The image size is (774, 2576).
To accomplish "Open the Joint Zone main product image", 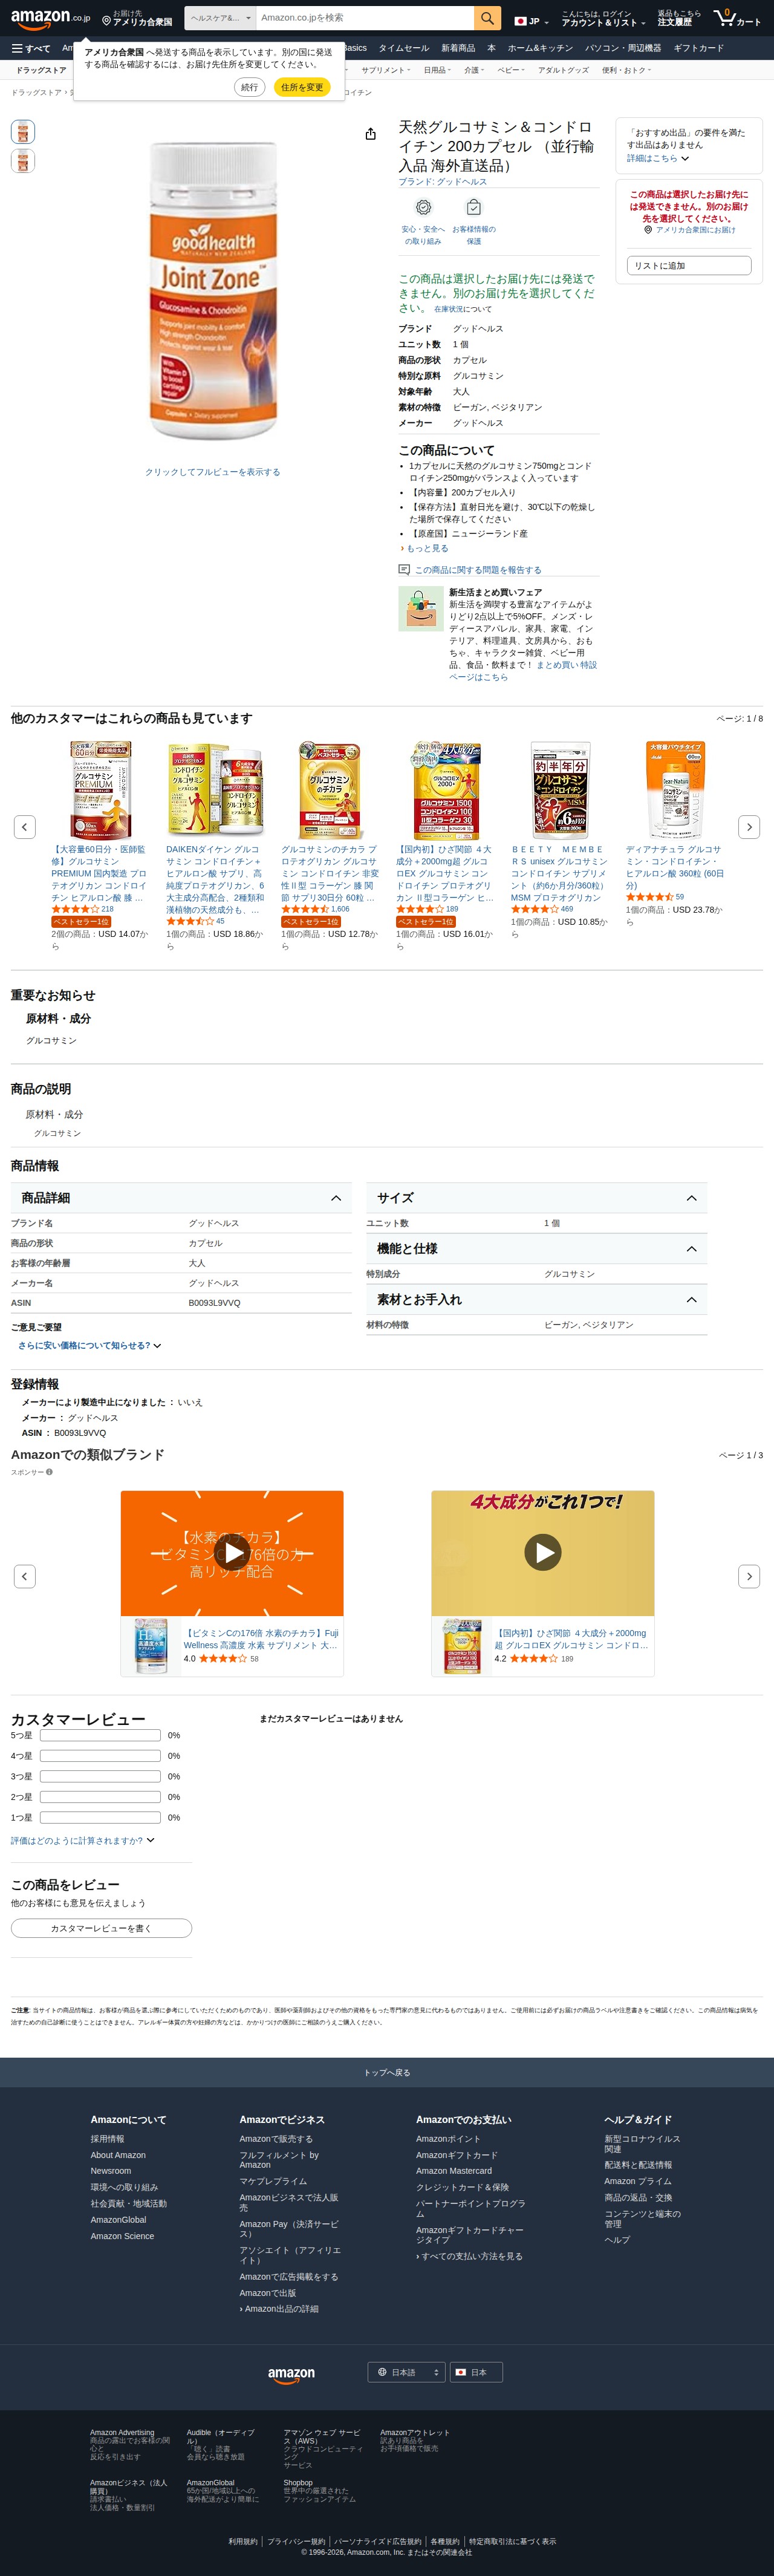I will (x=212, y=290).
